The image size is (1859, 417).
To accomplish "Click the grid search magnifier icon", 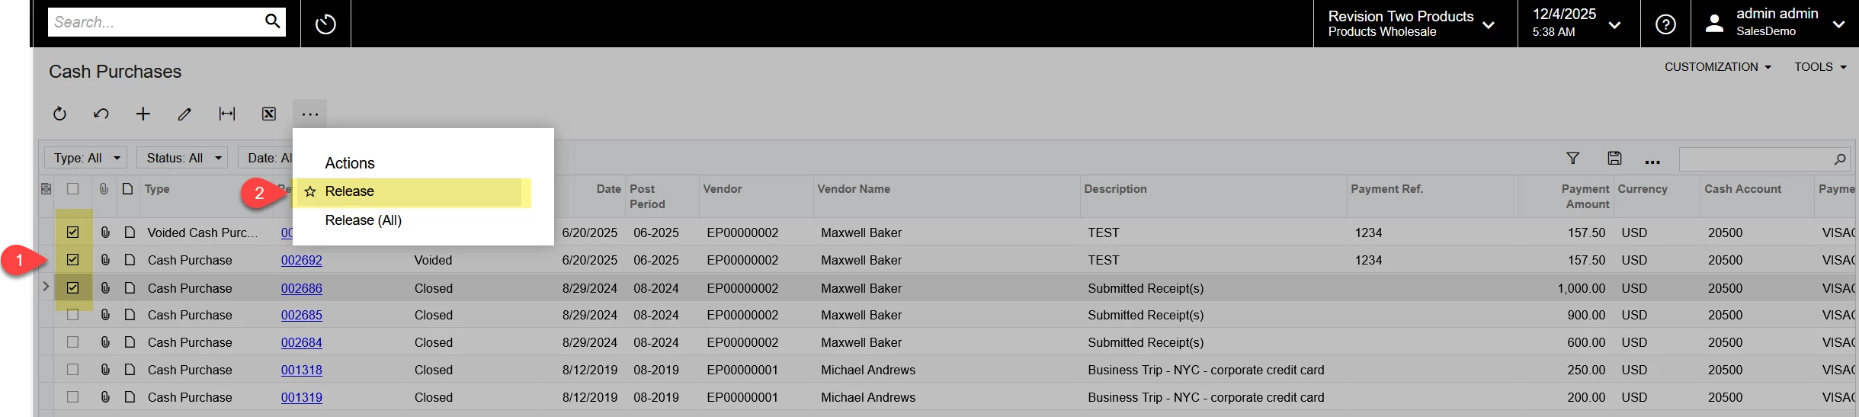I will click(x=1840, y=159).
